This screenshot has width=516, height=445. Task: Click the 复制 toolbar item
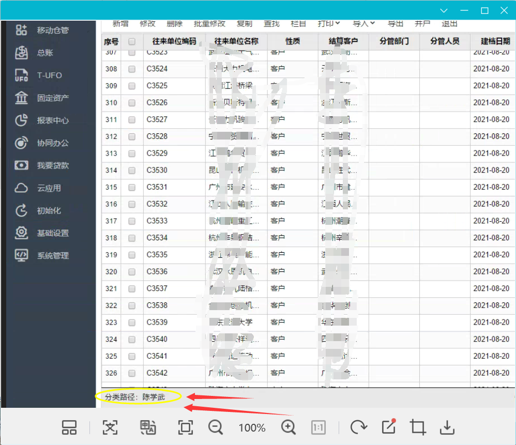click(245, 23)
